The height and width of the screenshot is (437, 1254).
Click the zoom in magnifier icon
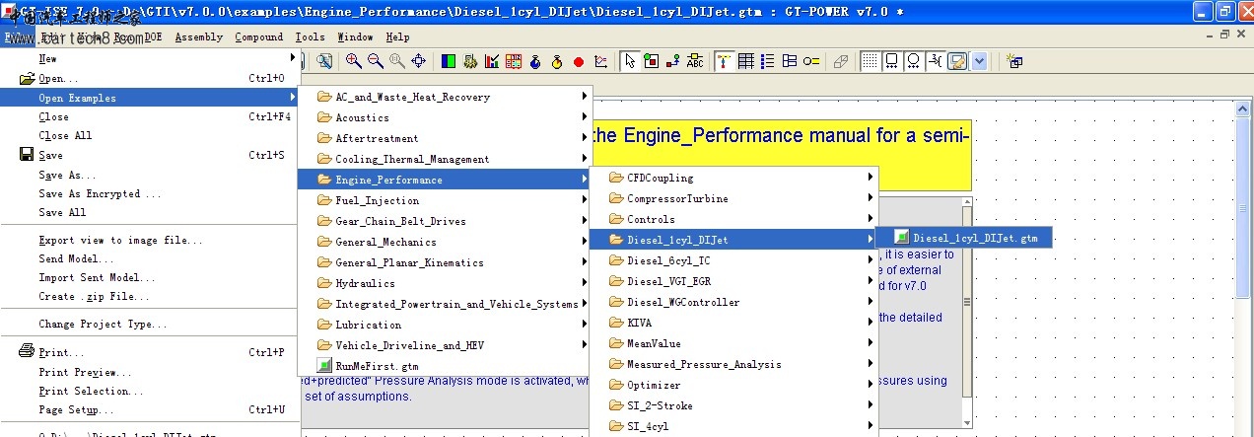(353, 61)
